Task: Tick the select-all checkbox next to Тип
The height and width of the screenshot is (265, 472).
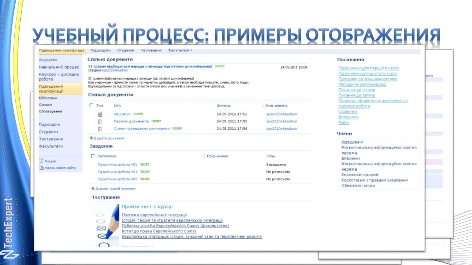Action: (92, 105)
